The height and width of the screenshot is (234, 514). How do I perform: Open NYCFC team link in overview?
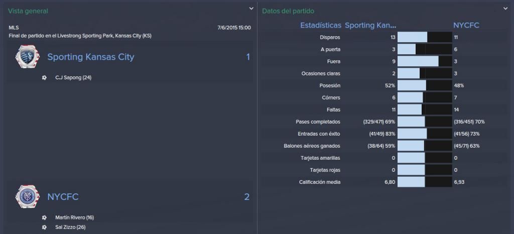63,197
